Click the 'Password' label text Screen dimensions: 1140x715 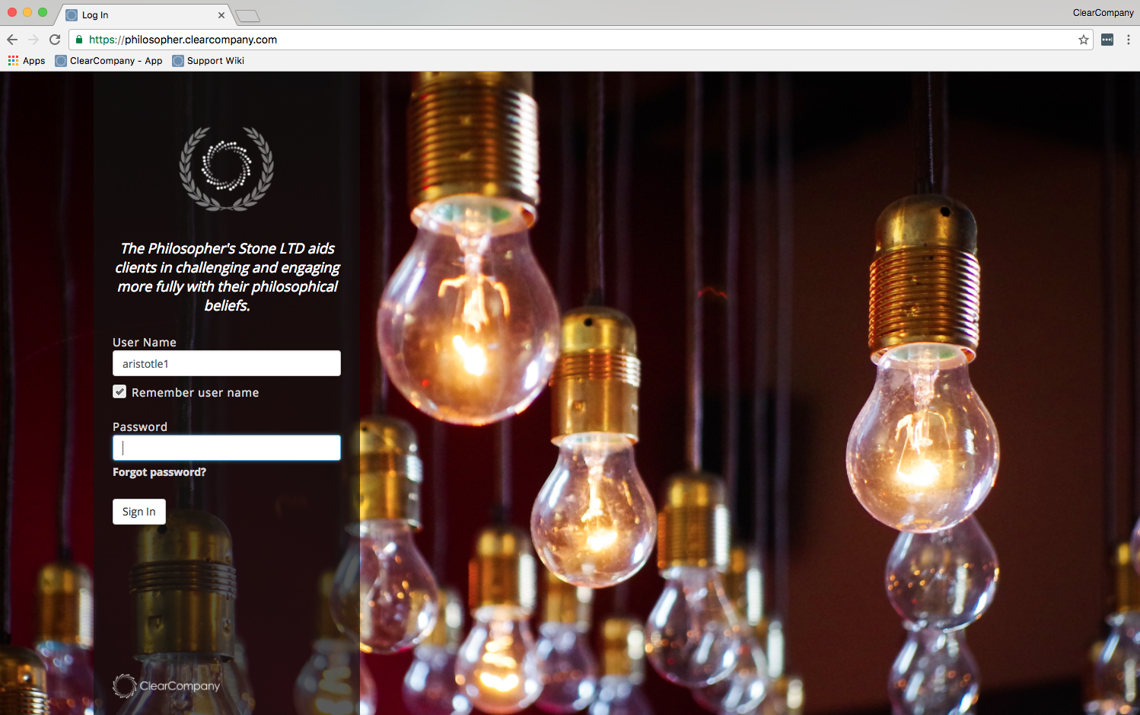(140, 427)
